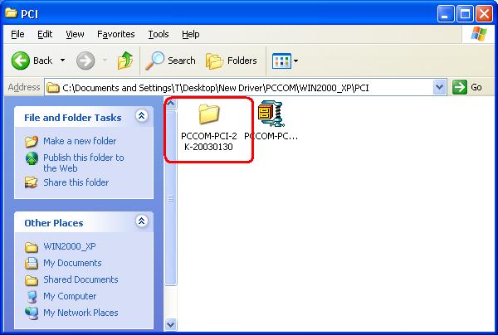Click the PCI folder icon in title bar
498x335 pixels.
(12, 13)
